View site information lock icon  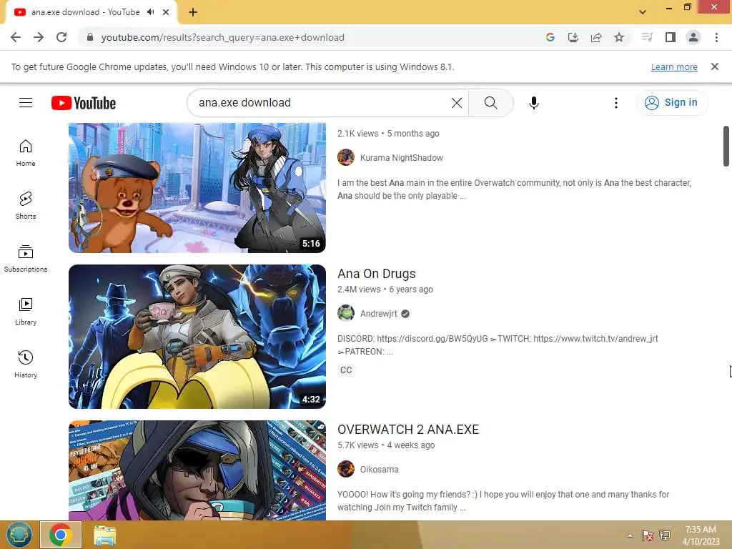(x=90, y=37)
